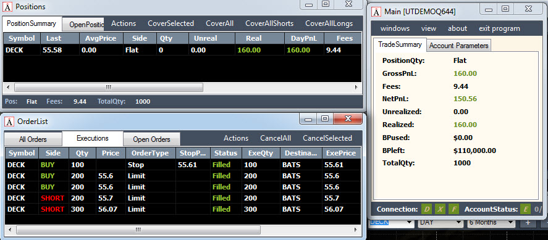Switch to the Account Parameters tab
The width and height of the screenshot is (548, 240).
(458, 46)
